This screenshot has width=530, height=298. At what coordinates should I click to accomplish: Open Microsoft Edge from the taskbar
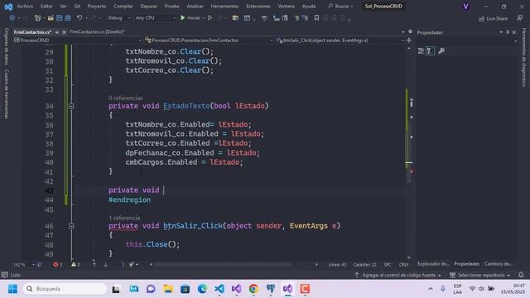(x=202, y=289)
